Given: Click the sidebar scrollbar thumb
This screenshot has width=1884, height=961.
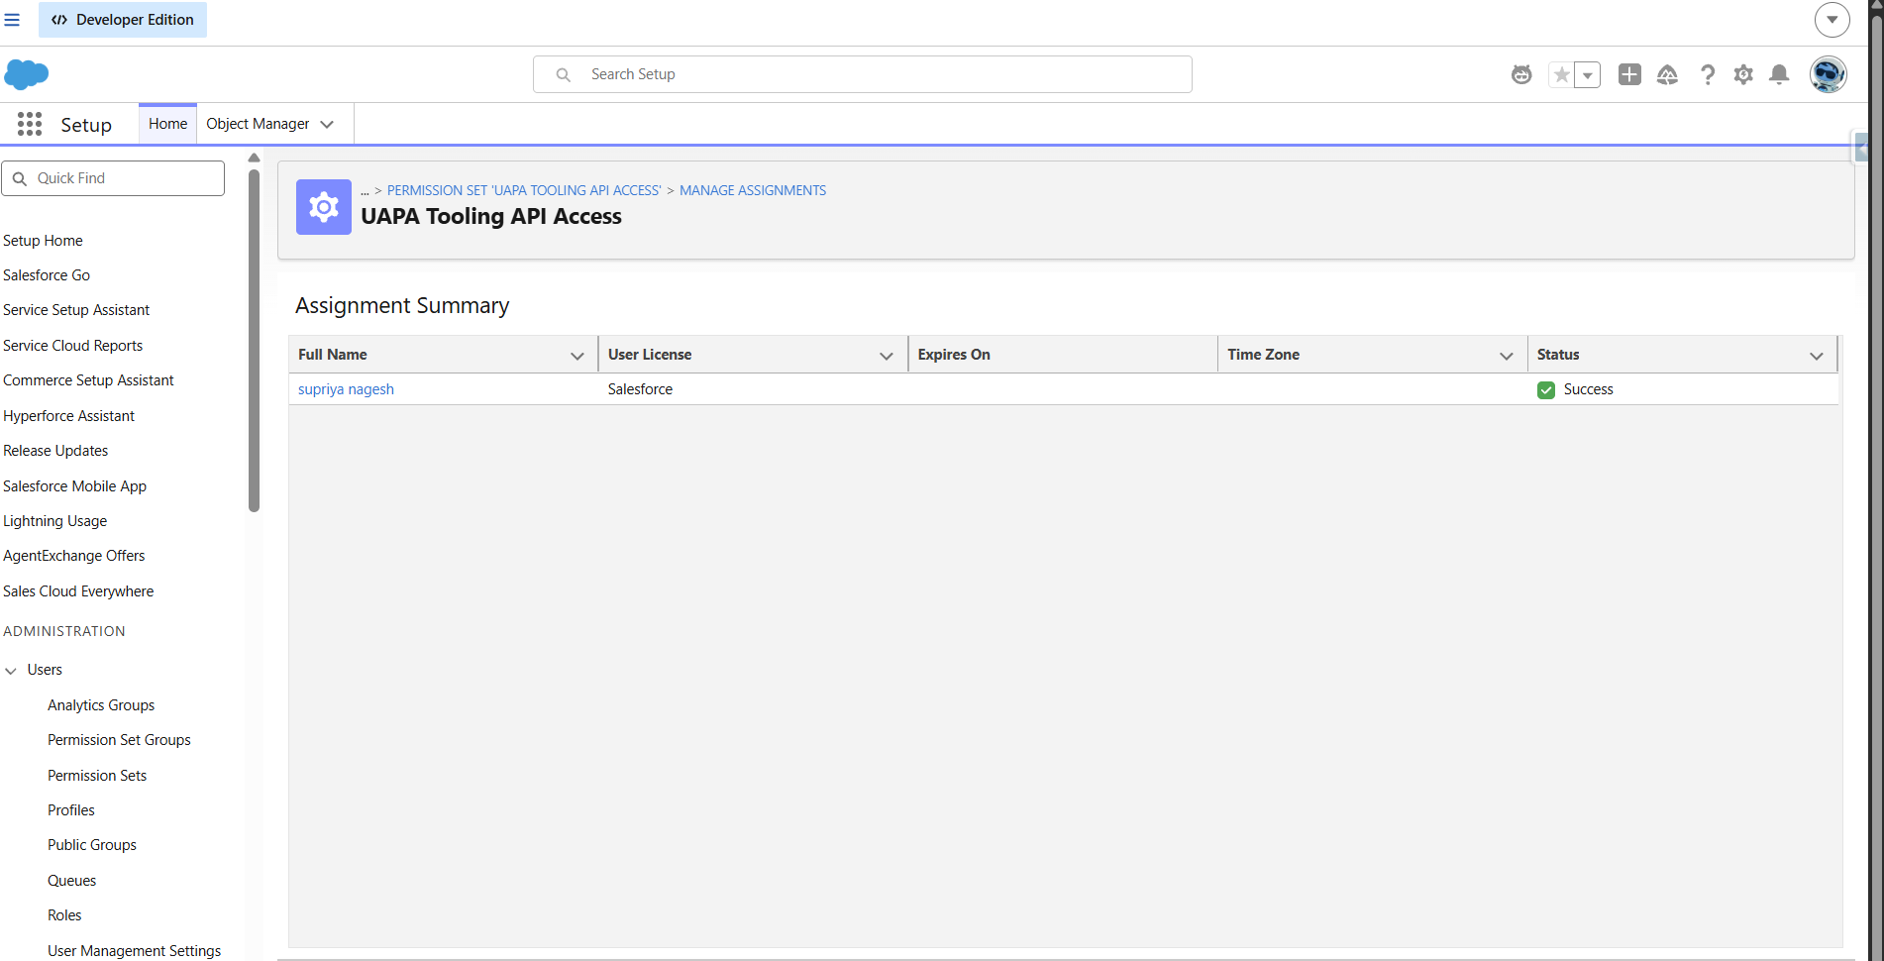Looking at the screenshot, I should click(254, 340).
